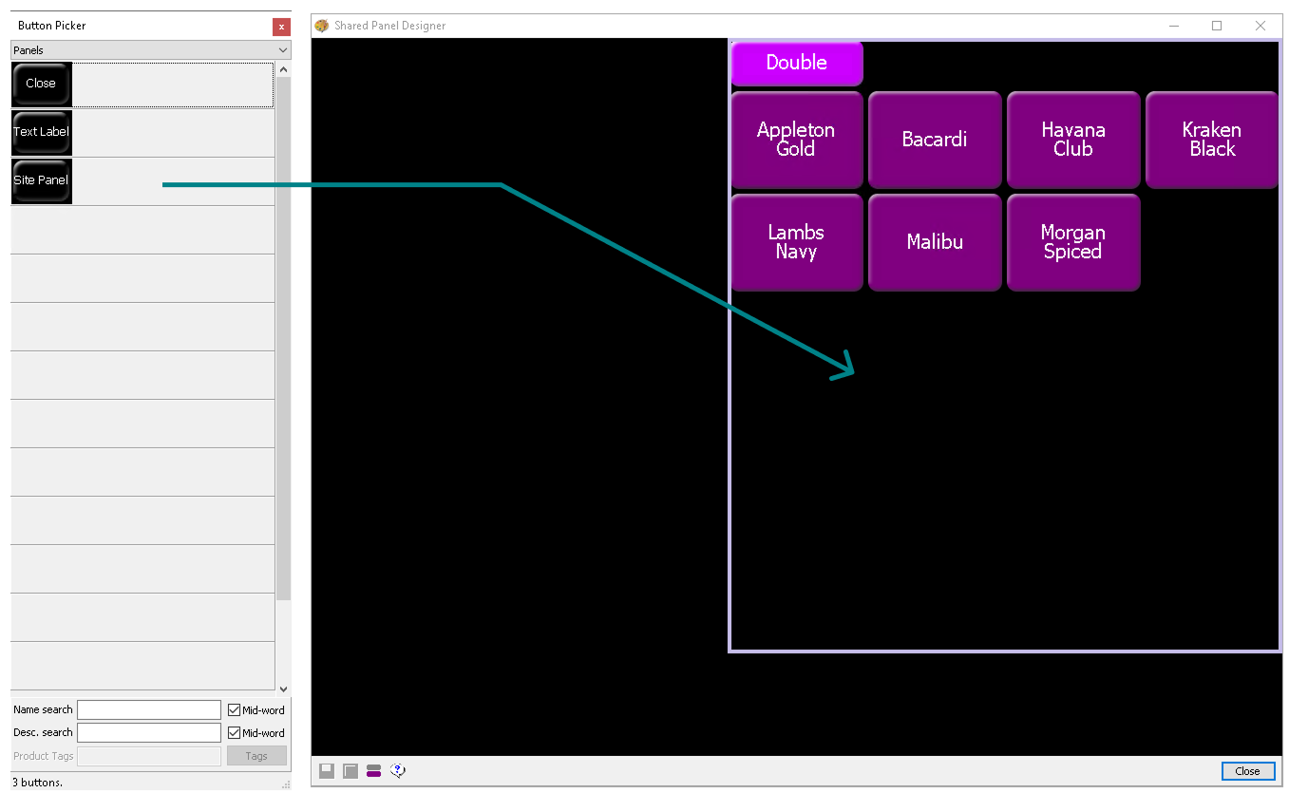Click into the Desc. search field
The image size is (1289, 793).
[x=149, y=733]
